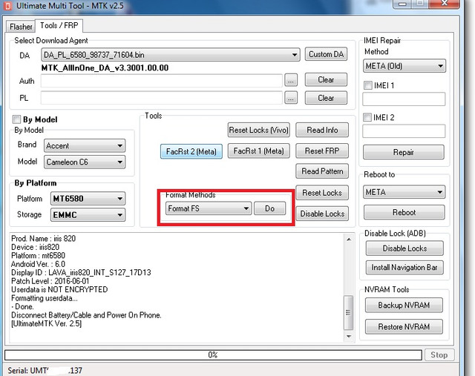Click the Repair button

click(x=404, y=152)
